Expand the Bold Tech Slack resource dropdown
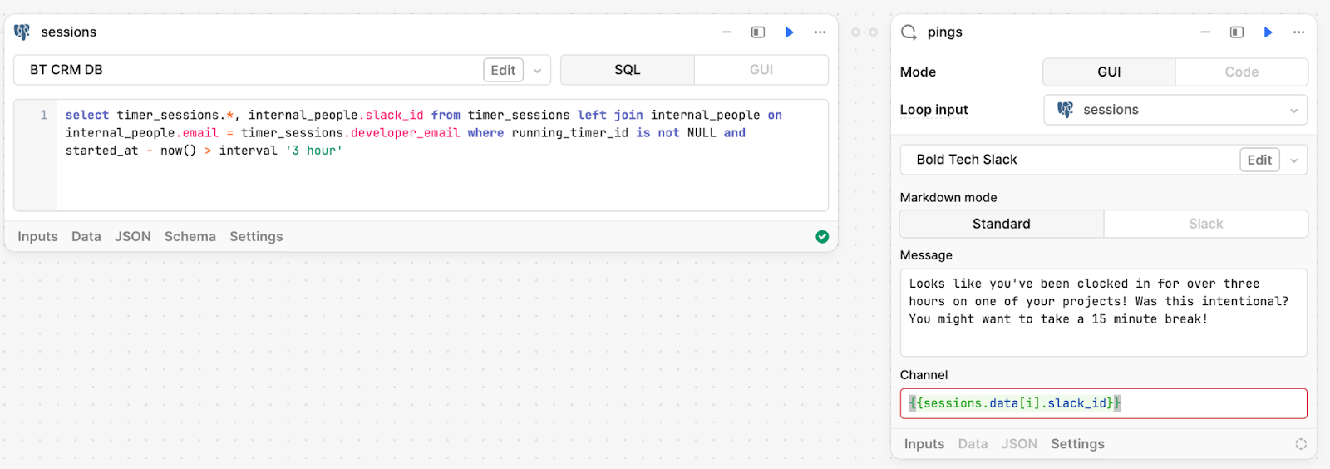This screenshot has width=1330, height=469. tap(1294, 160)
